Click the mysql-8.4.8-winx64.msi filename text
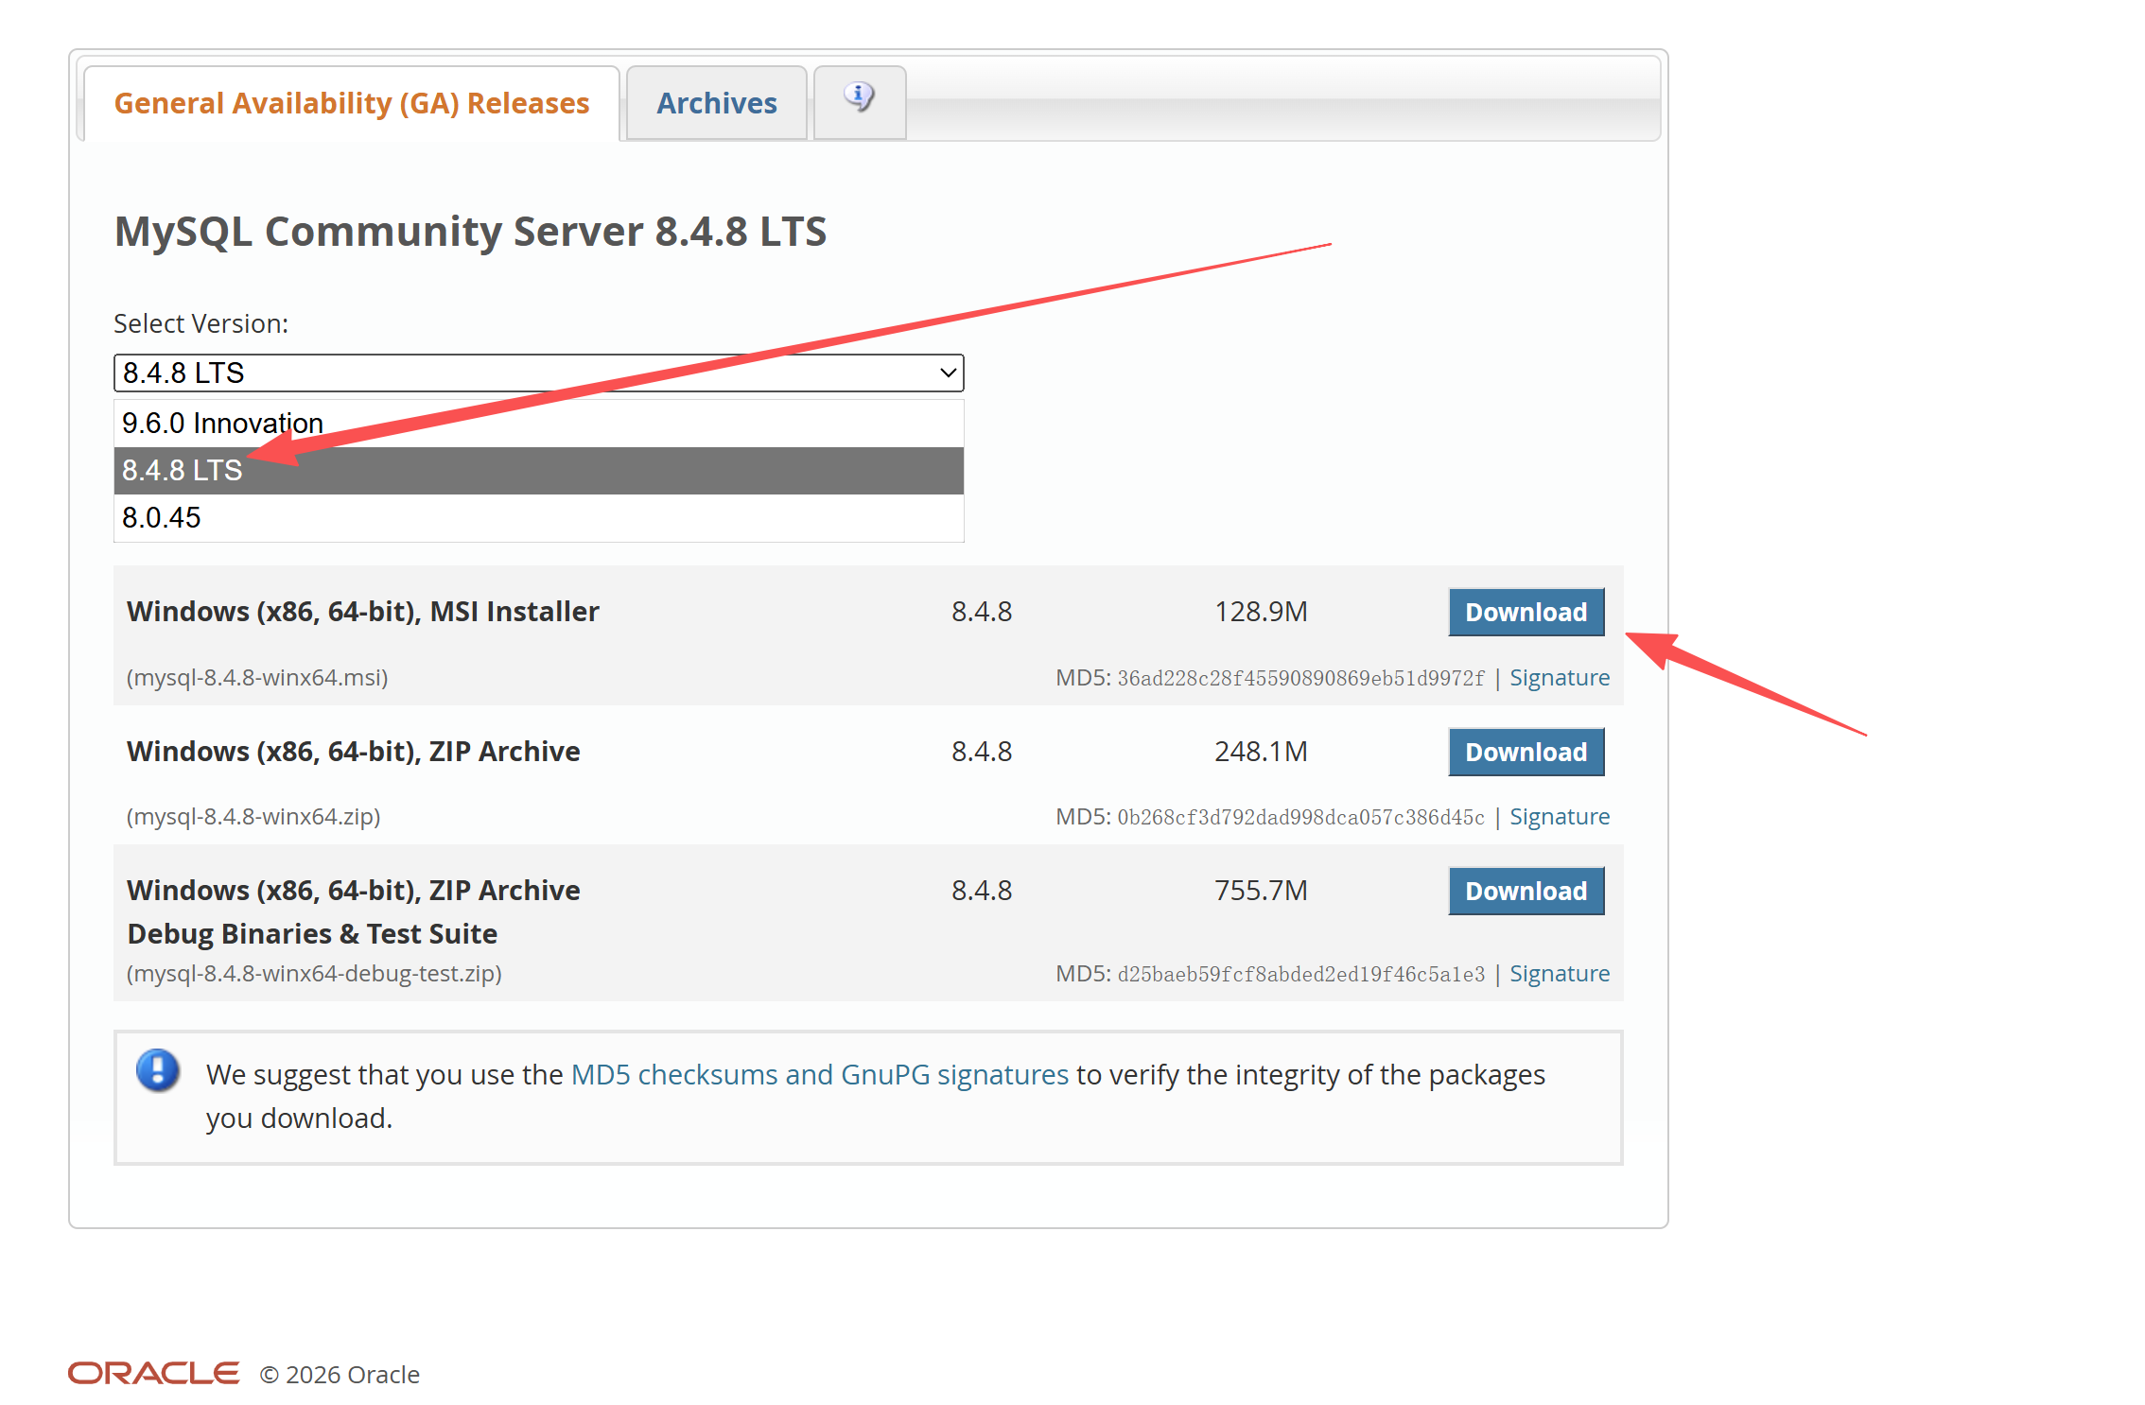 (257, 678)
